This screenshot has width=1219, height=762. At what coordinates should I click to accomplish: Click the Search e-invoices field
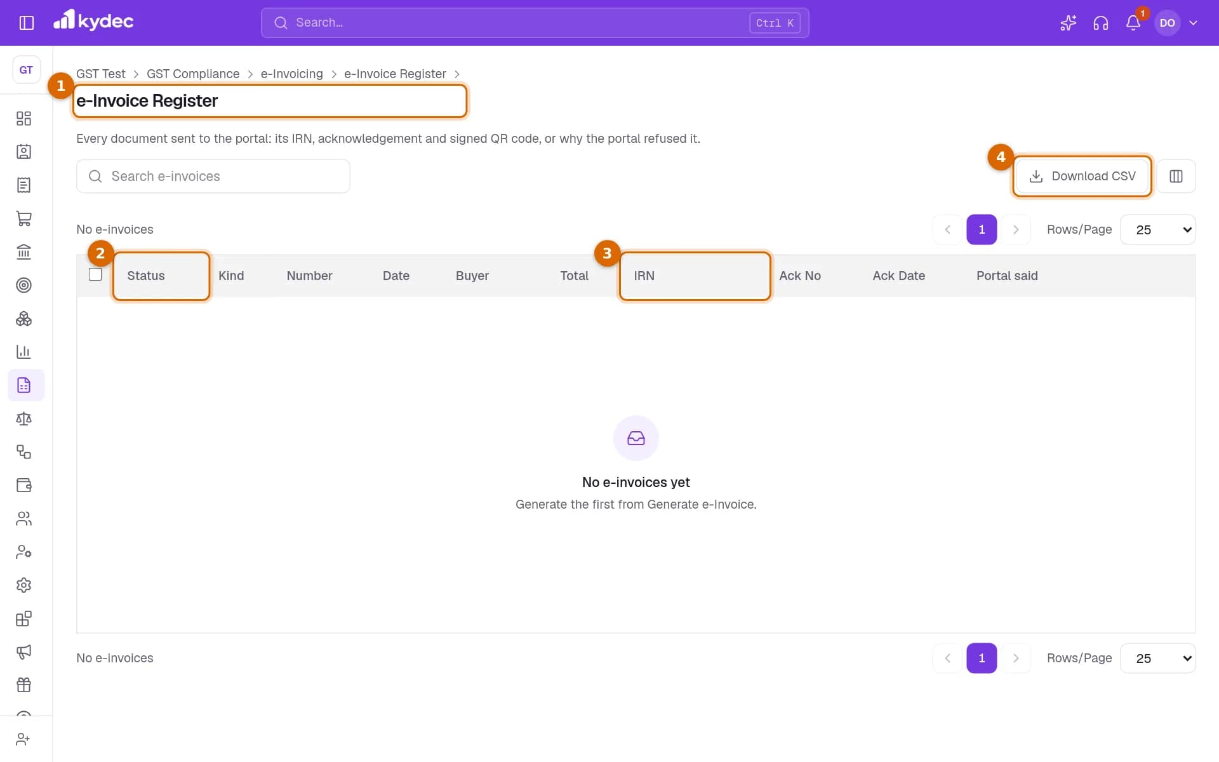tap(213, 176)
